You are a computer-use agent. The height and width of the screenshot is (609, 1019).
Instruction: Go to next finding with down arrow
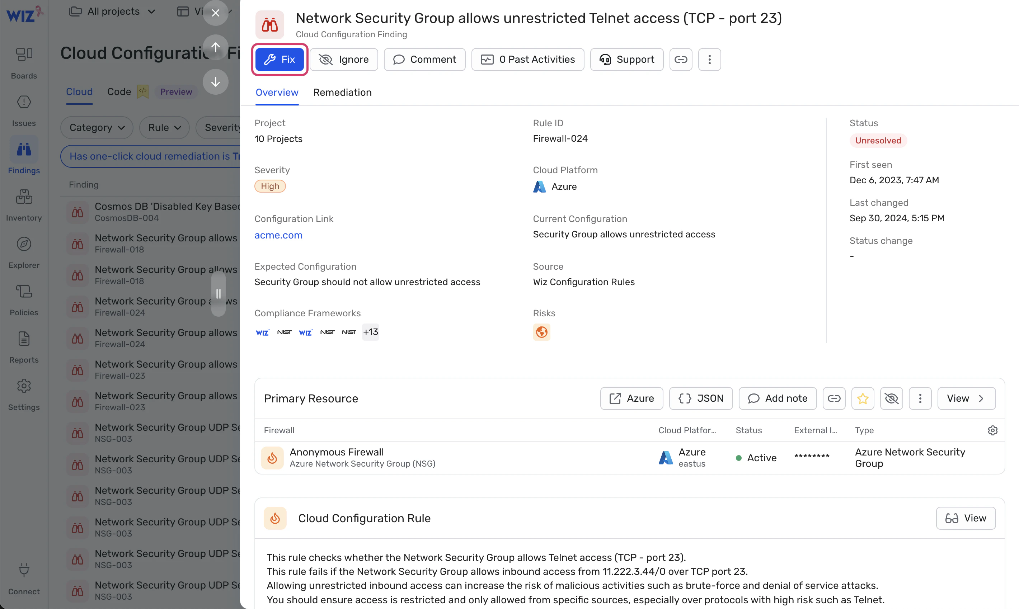(216, 82)
